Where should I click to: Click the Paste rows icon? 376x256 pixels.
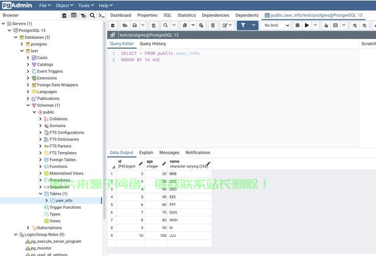point(201,25)
